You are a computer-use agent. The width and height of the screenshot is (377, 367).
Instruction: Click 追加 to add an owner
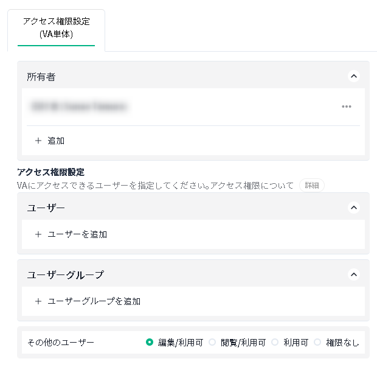56,141
